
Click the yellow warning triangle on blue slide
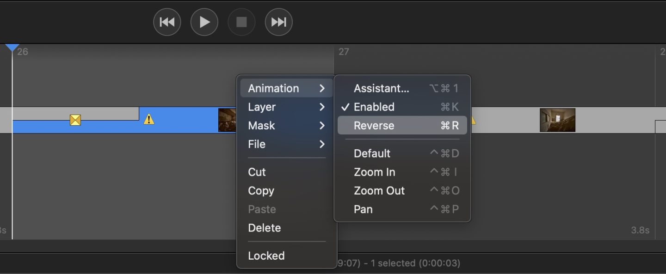pos(148,120)
